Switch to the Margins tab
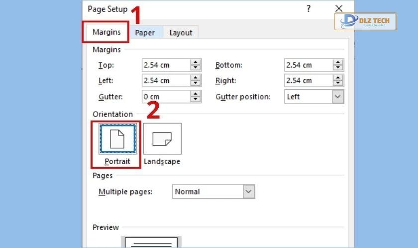The height and width of the screenshot is (248, 418). (106, 32)
